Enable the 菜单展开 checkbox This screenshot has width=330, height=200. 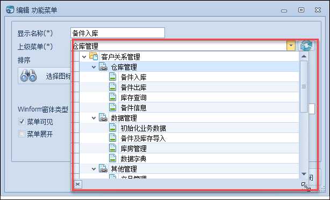(x=21, y=134)
